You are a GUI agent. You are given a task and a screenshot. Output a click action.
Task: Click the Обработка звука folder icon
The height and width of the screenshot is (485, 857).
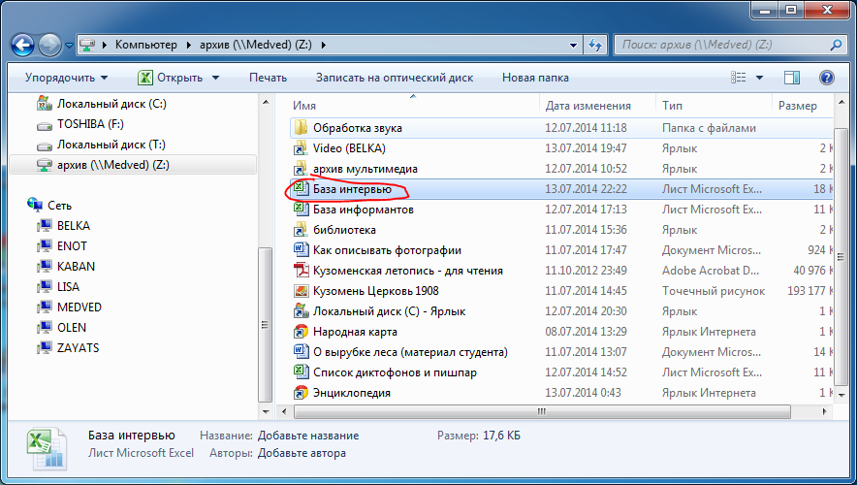pyautogui.click(x=301, y=128)
